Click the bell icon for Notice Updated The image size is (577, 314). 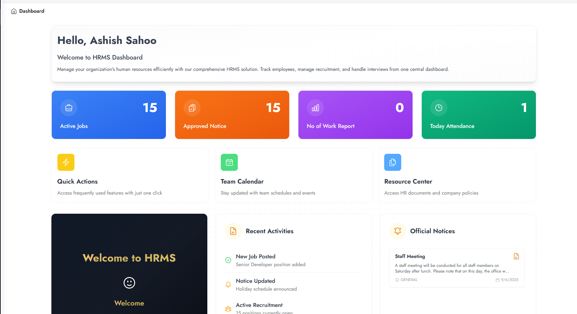coord(228,285)
